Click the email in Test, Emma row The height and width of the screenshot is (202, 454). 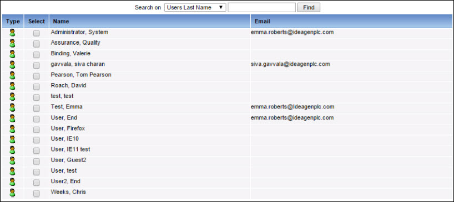(x=292, y=107)
